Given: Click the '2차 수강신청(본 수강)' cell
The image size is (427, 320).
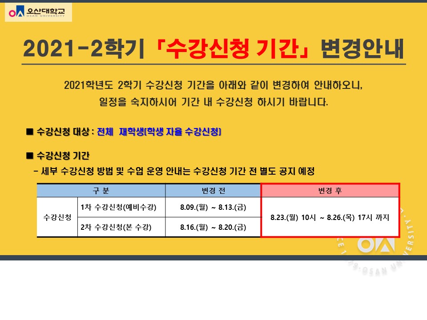Looking at the screenshot, I should [121, 227].
